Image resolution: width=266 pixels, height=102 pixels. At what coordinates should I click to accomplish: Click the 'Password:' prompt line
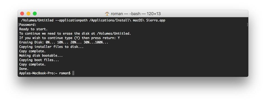(28, 25)
